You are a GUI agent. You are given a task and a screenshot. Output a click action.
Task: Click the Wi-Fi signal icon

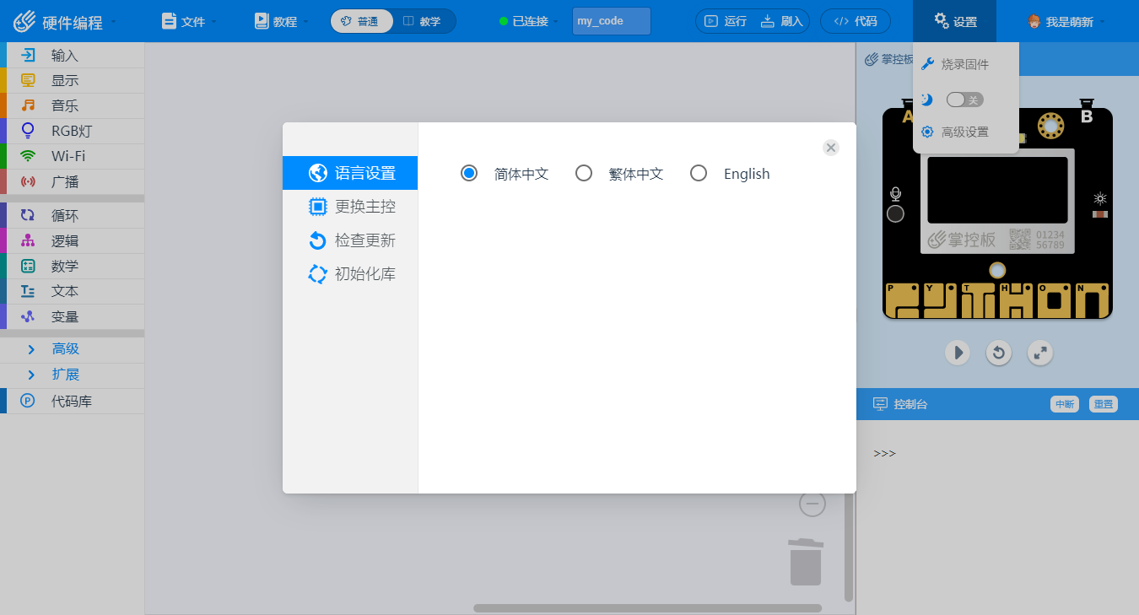pyautogui.click(x=28, y=156)
